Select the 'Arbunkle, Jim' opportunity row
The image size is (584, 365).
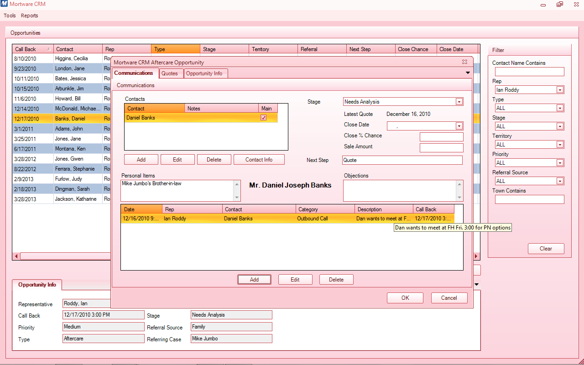coord(62,89)
